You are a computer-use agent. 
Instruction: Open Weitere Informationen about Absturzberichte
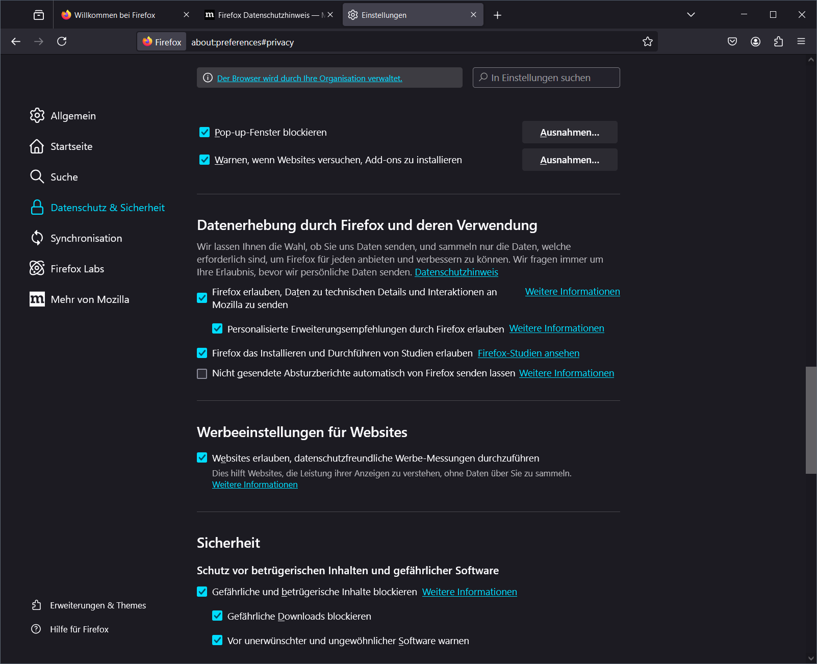(567, 373)
